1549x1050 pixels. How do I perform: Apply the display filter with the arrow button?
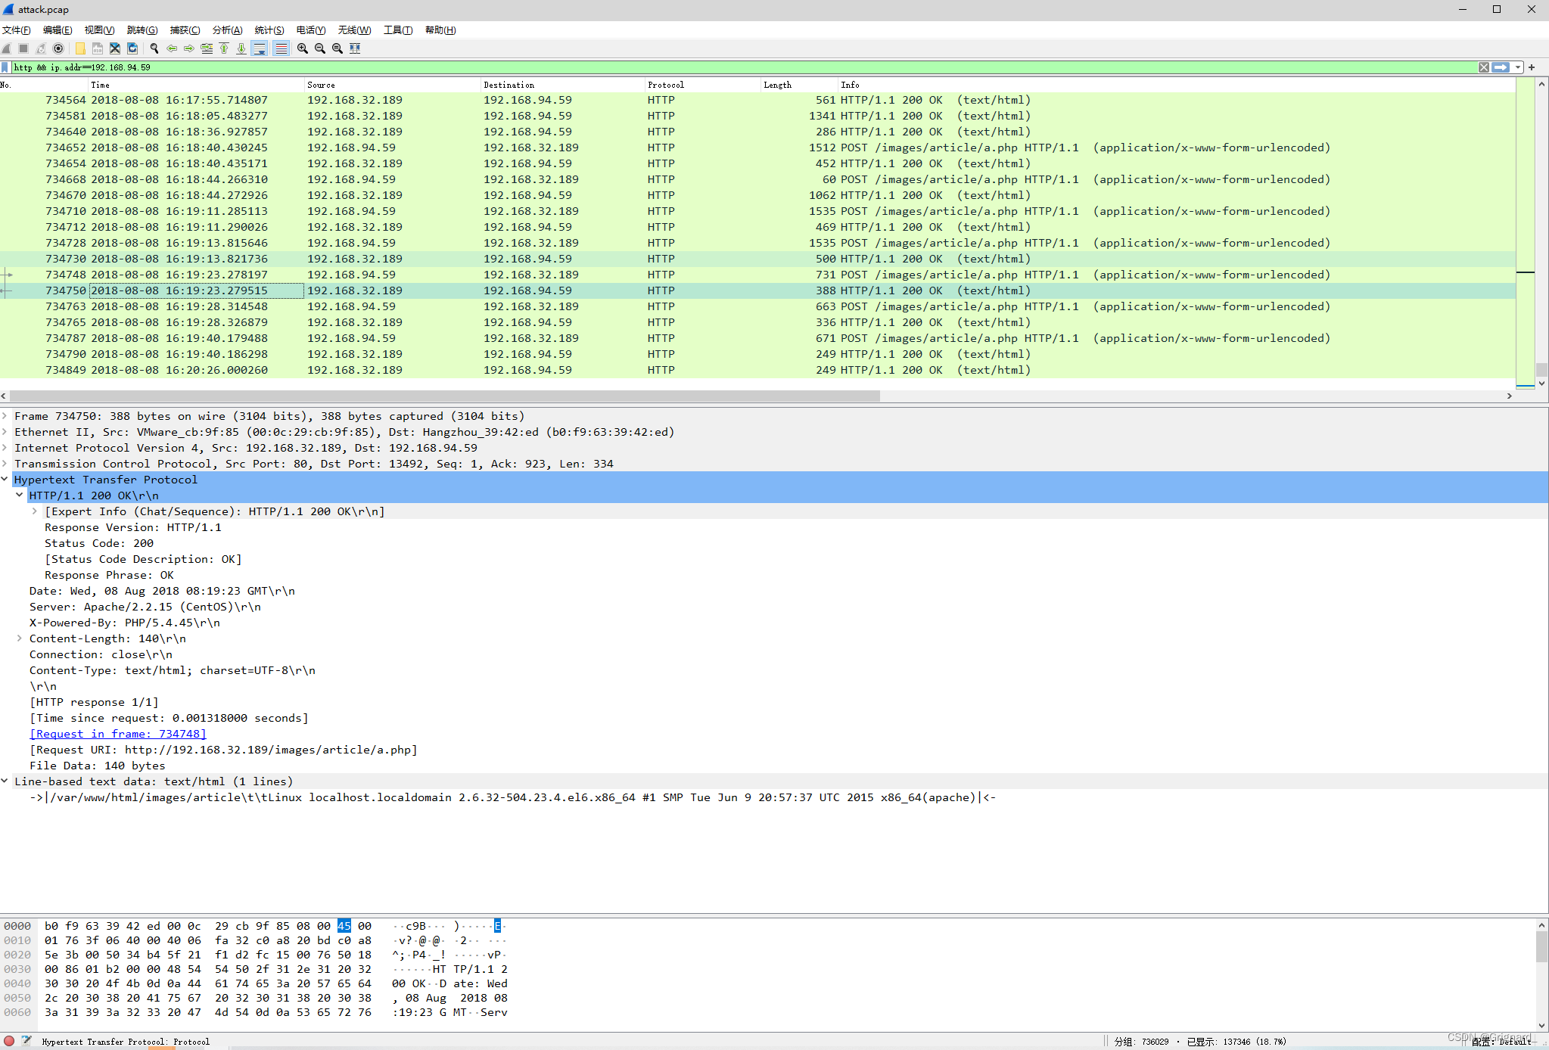(x=1501, y=67)
